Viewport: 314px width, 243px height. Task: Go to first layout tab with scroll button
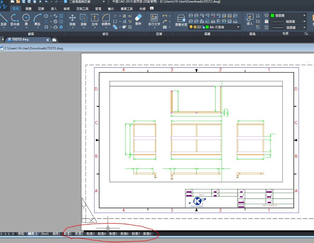point(2,234)
